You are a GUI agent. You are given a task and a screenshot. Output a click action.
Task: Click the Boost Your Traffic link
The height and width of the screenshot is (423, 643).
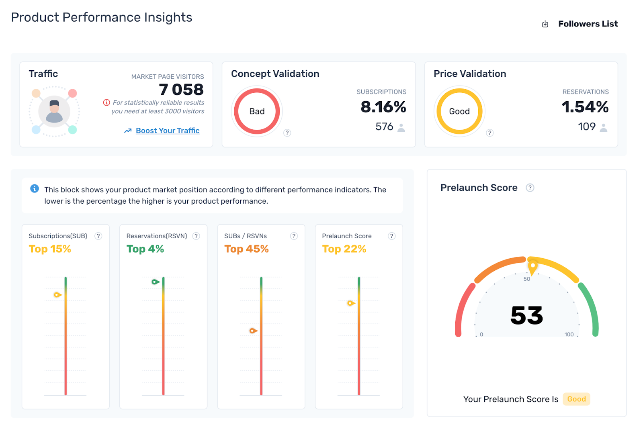pos(168,131)
